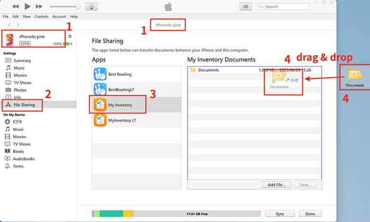Click the Add File... button
The height and width of the screenshot is (222, 370).
pyautogui.click(x=276, y=185)
